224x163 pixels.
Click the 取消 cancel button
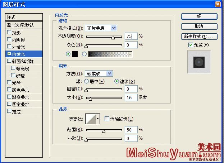point(199,27)
